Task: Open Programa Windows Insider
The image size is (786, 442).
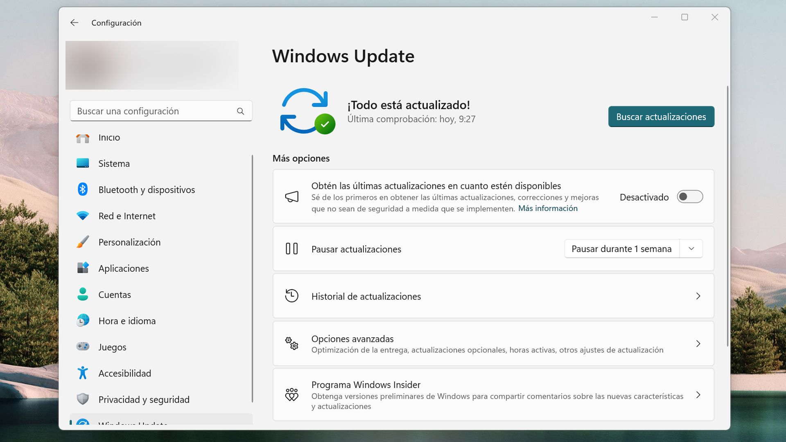Action: coord(493,395)
